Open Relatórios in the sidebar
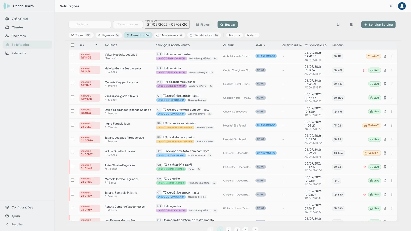 point(27,53)
